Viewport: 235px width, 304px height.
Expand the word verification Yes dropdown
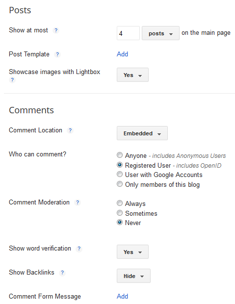[x=132, y=252]
